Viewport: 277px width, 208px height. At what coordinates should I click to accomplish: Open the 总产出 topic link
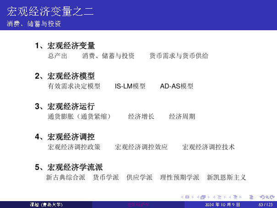point(57,56)
